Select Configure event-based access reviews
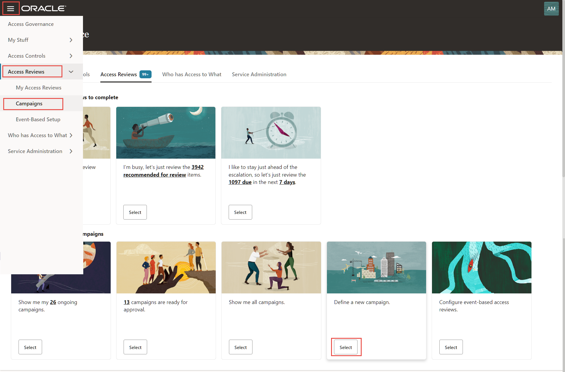The width and height of the screenshot is (565, 372). tap(451, 347)
